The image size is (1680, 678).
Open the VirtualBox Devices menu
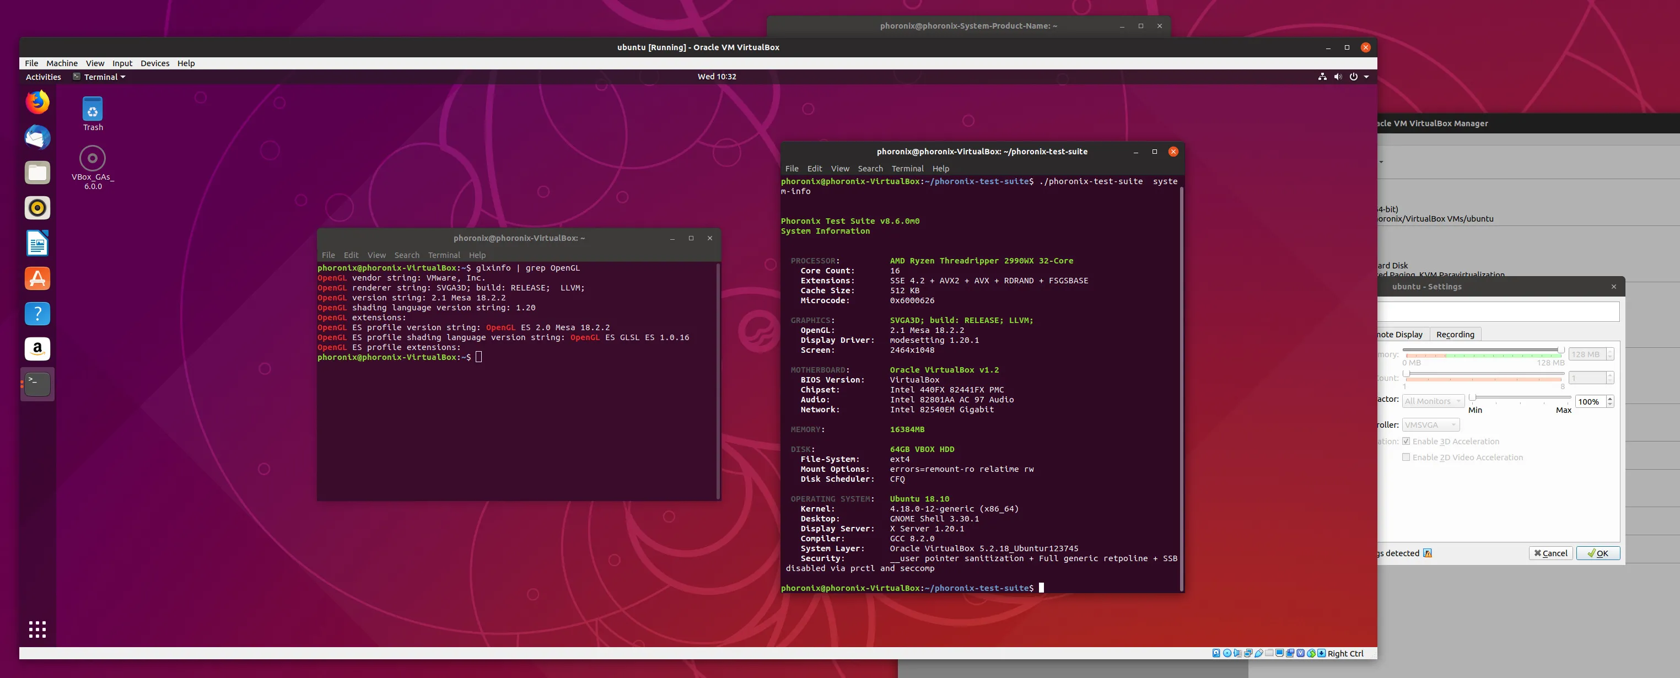tap(154, 63)
